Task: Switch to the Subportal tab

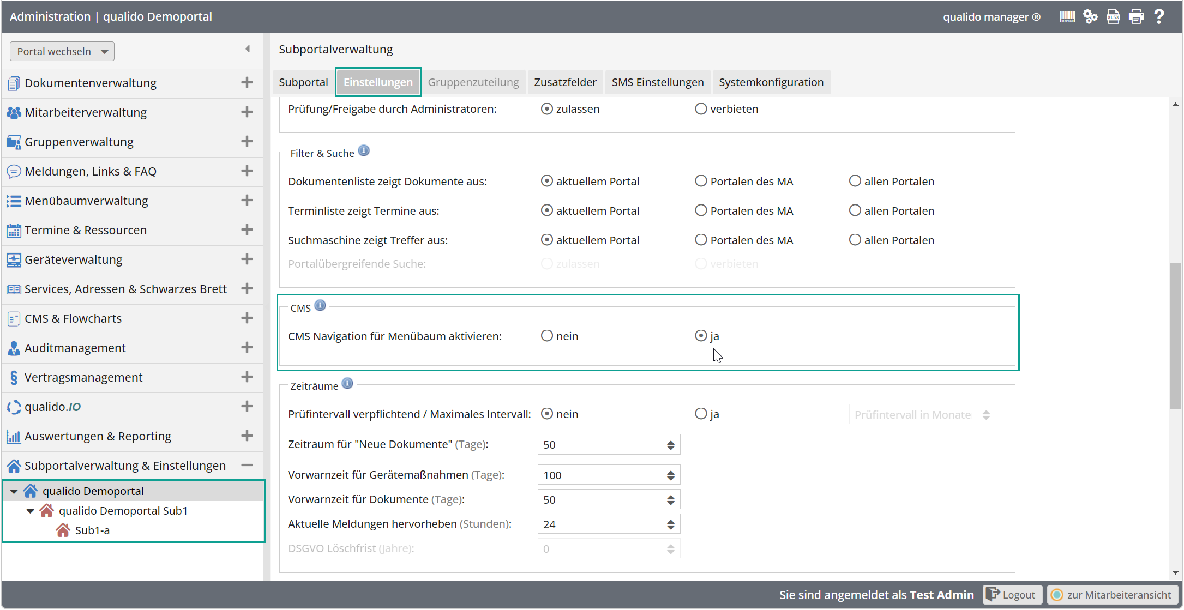Action: click(303, 82)
